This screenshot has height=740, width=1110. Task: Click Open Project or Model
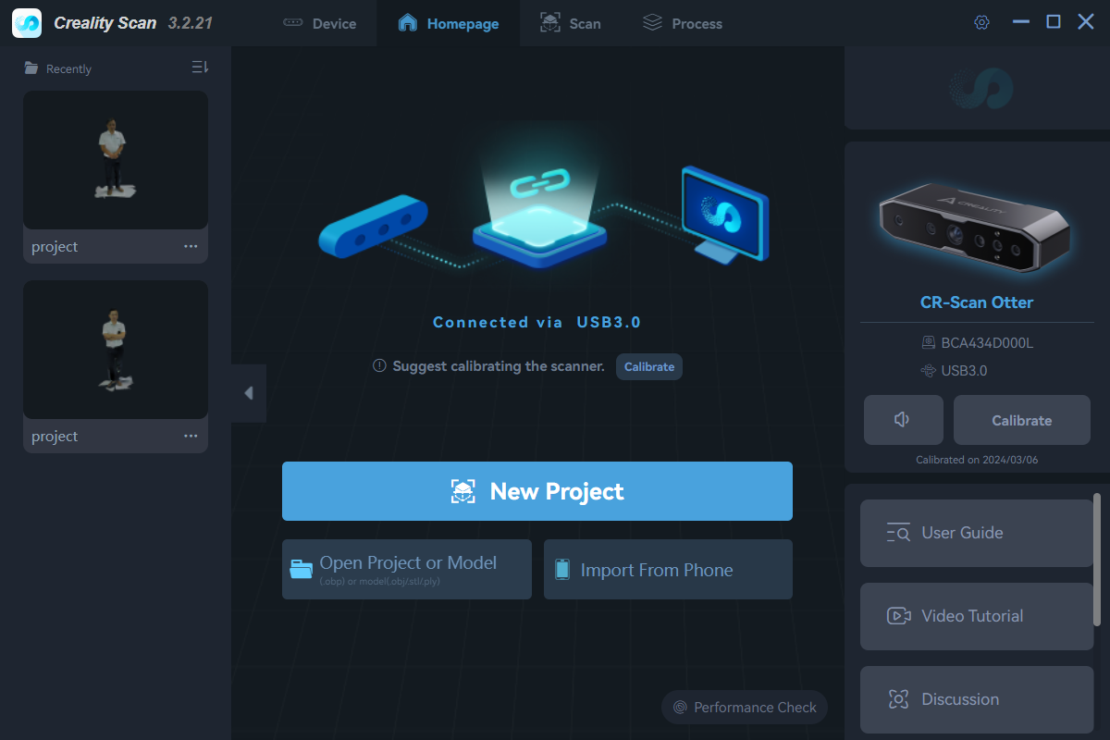point(407,569)
